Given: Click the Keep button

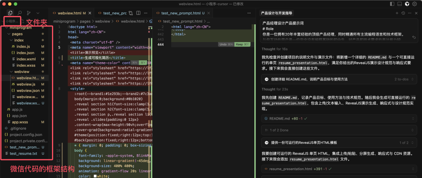Looking at the screenshot, I should [242, 44].
